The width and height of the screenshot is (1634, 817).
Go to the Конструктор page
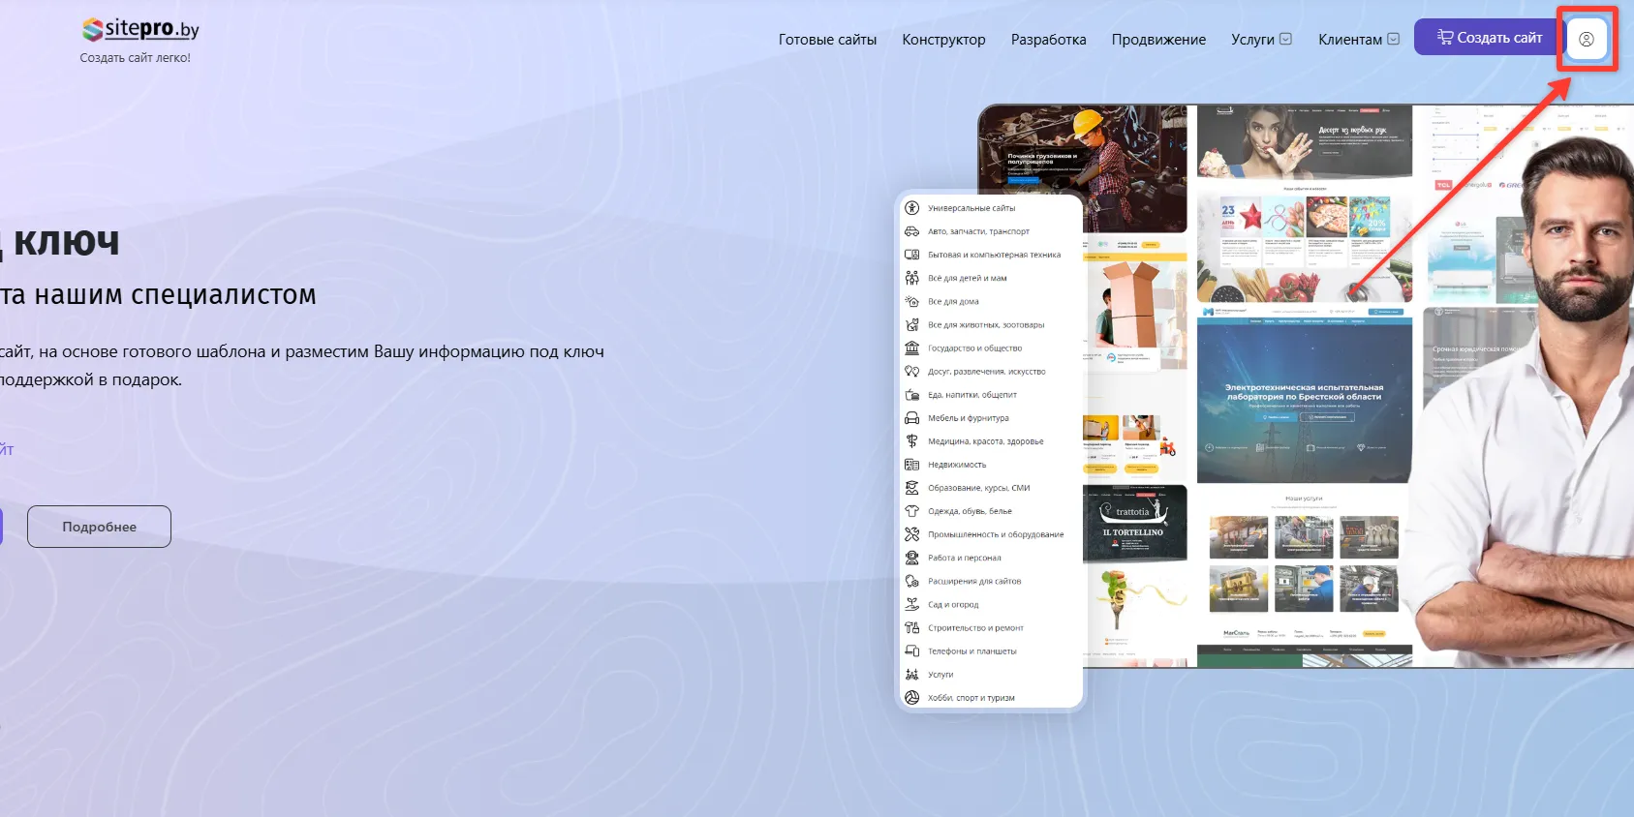click(943, 40)
